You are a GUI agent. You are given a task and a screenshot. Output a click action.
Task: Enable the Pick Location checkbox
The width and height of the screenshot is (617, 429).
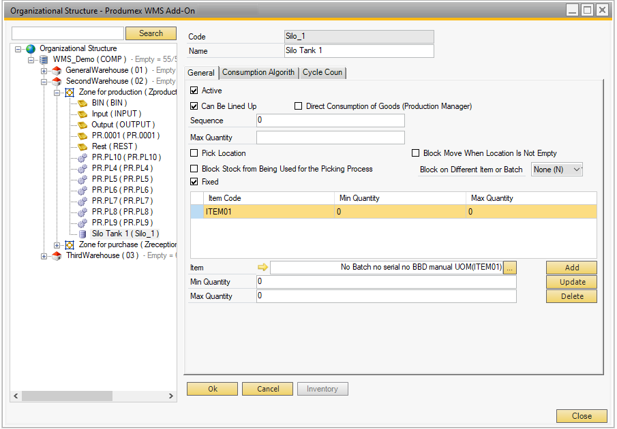coord(194,153)
